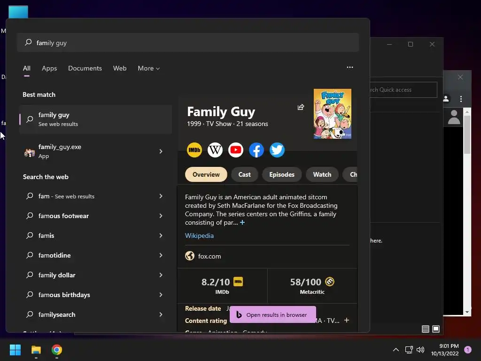Click the 'family guy' search input field

pos(188,42)
